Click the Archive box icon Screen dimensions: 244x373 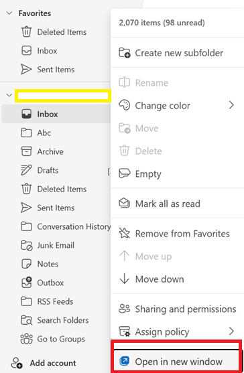26,151
